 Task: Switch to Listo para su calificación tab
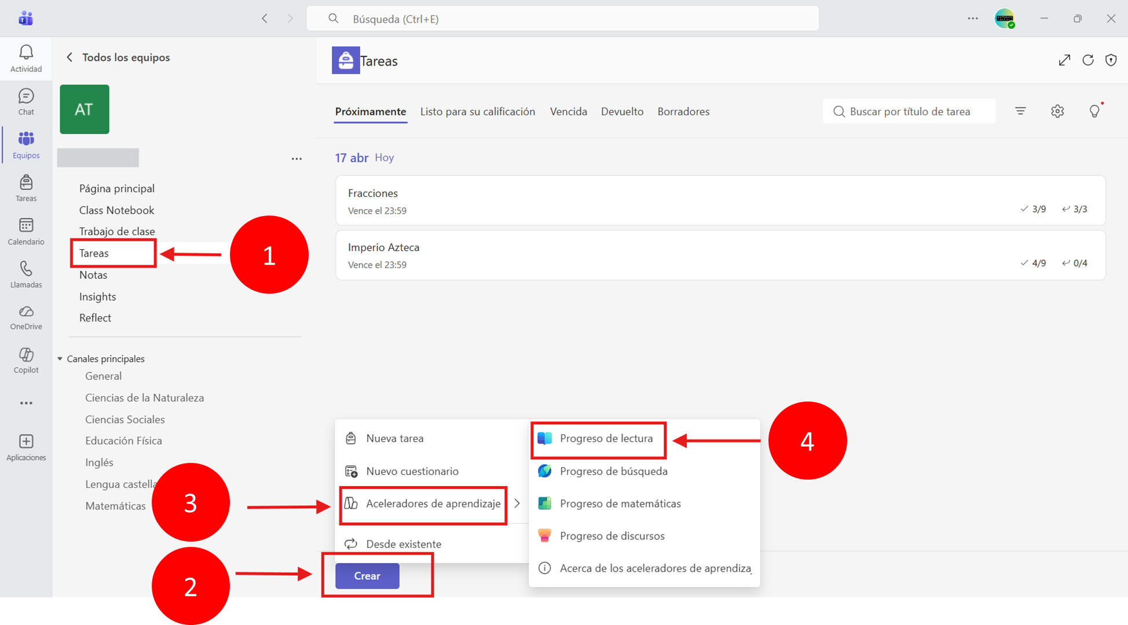[478, 111]
